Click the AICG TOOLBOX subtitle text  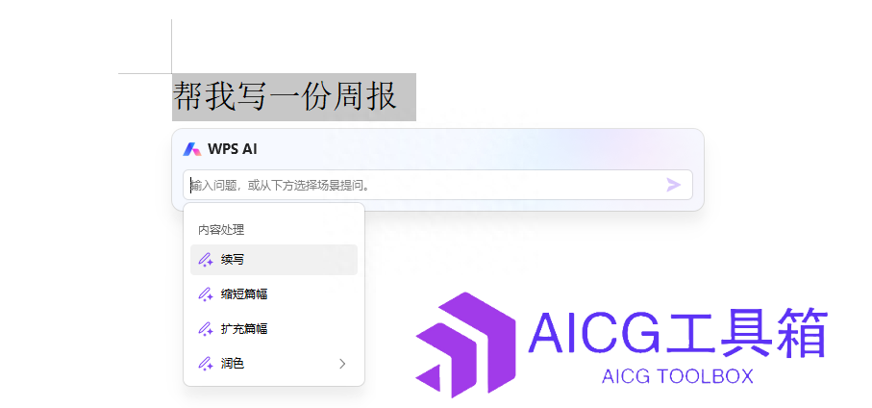pos(678,377)
